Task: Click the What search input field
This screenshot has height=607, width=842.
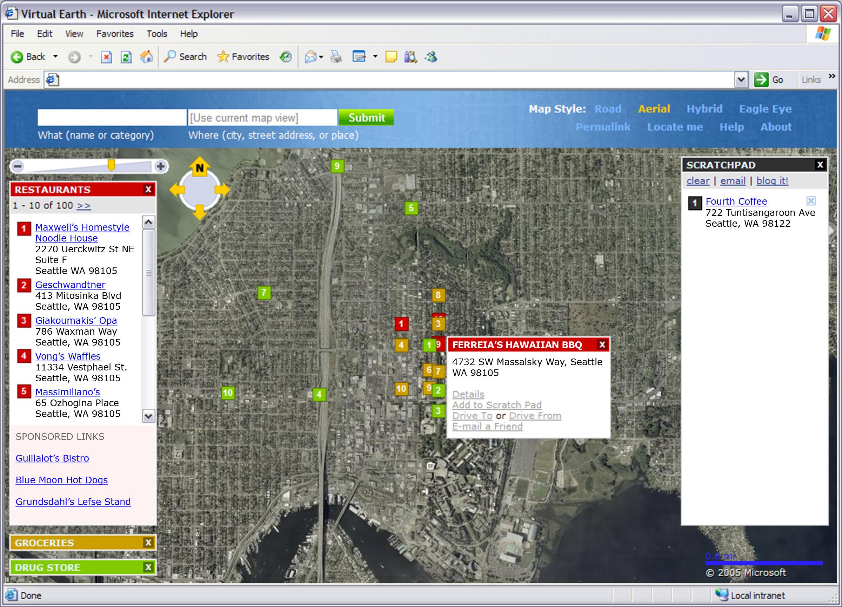Action: [x=112, y=117]
